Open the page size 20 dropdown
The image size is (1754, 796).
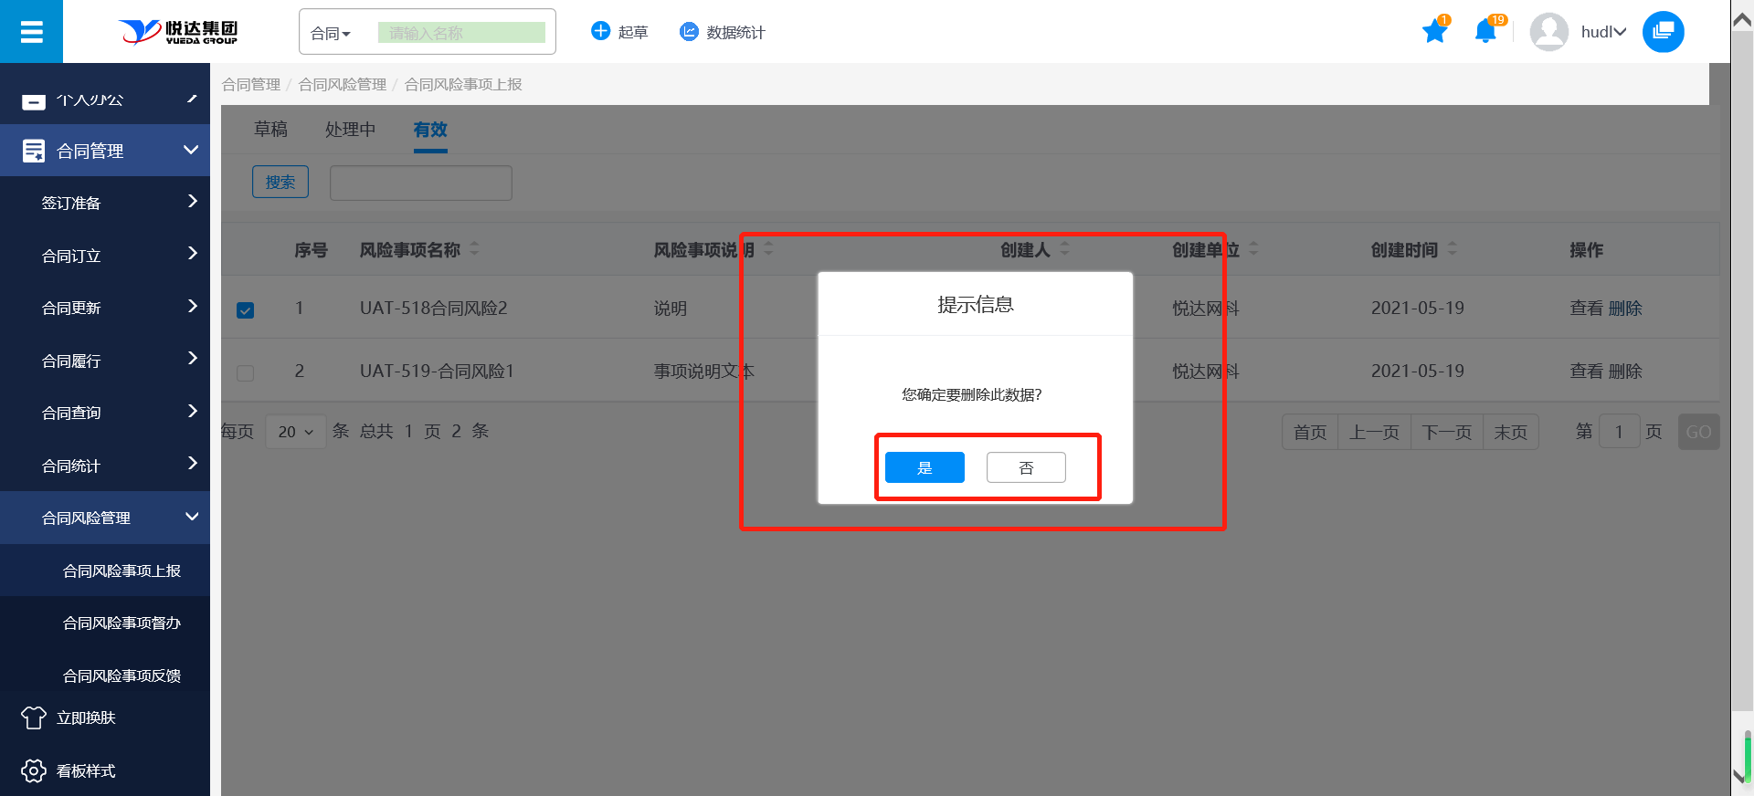(295, 432)
